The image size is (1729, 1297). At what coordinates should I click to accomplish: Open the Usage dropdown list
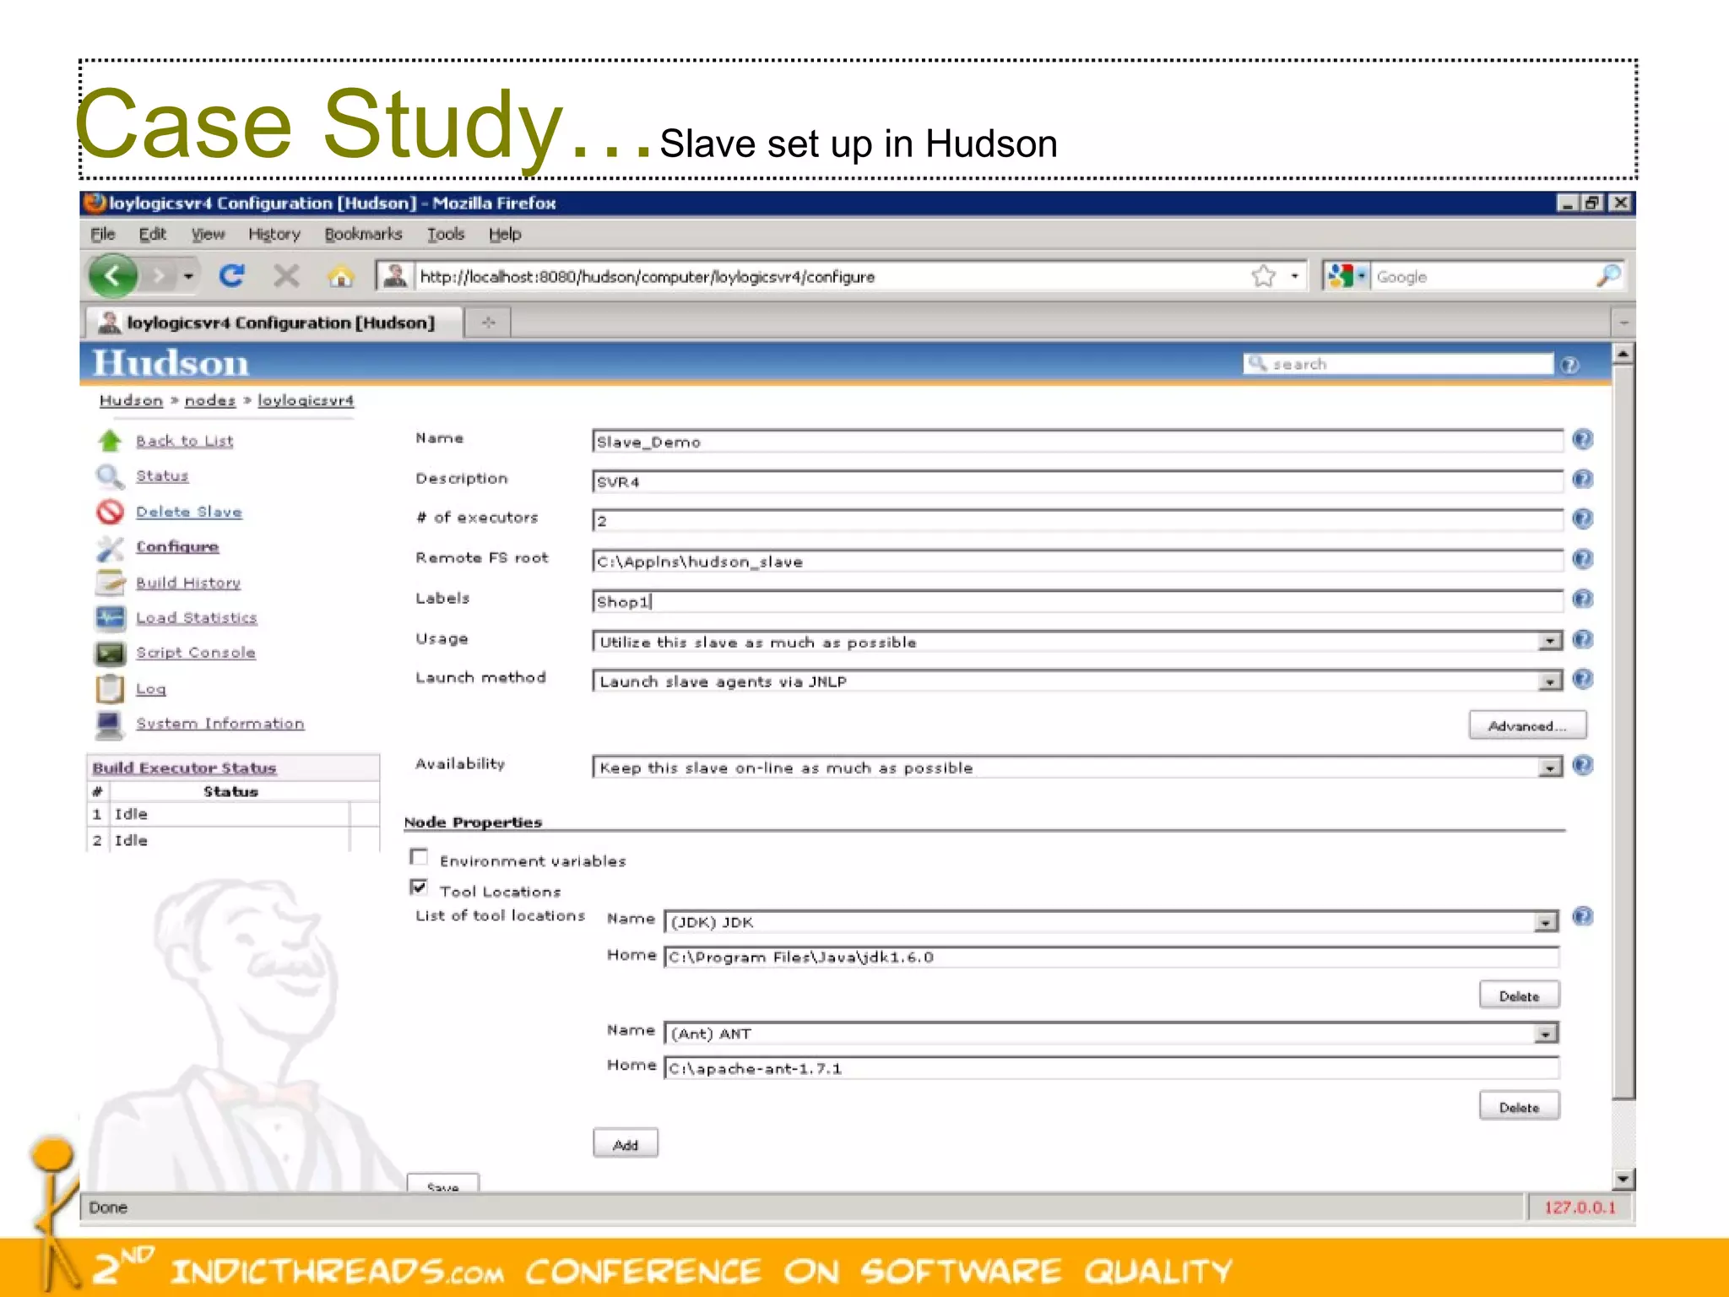pos(1549,642)
